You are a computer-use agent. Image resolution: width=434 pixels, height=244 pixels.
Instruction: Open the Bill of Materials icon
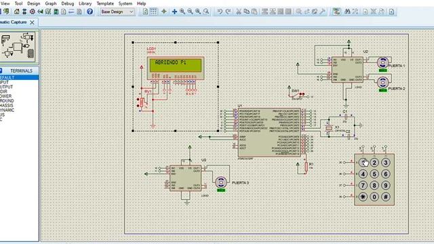click(63, 12)
